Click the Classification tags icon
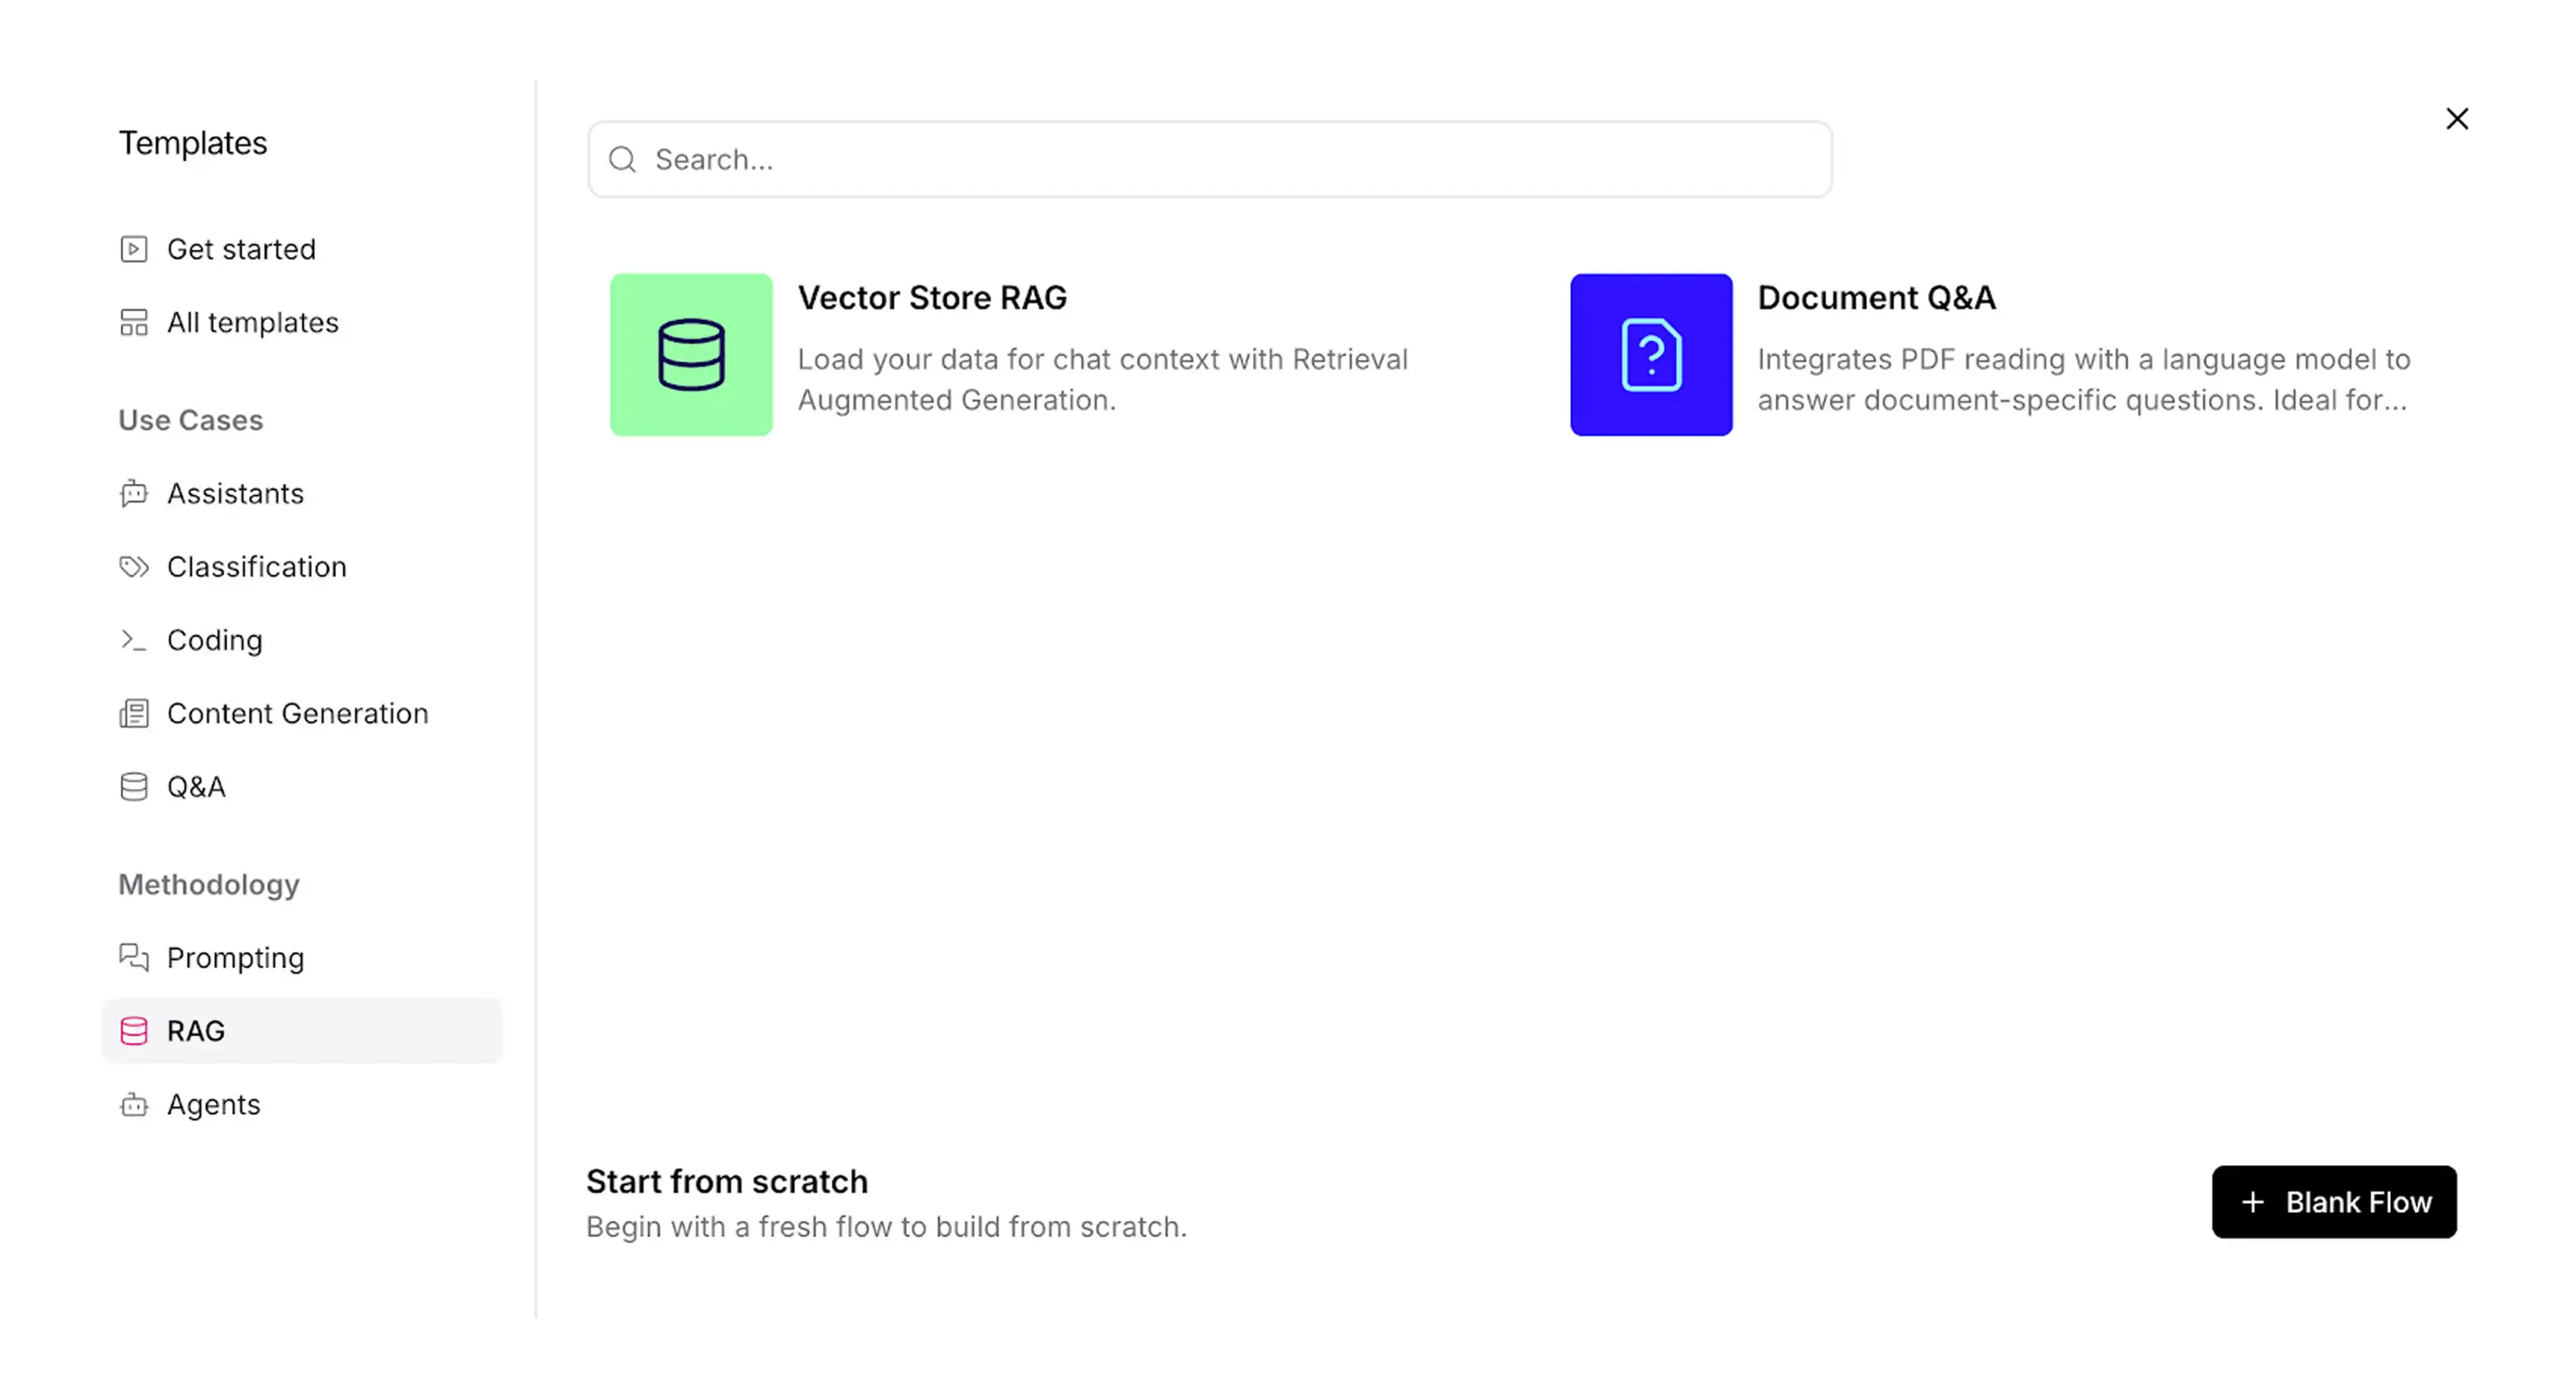Viewport: 2576px width, 1398px height. (134, 566)
